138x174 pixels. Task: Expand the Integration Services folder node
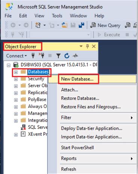click(16, 121)
